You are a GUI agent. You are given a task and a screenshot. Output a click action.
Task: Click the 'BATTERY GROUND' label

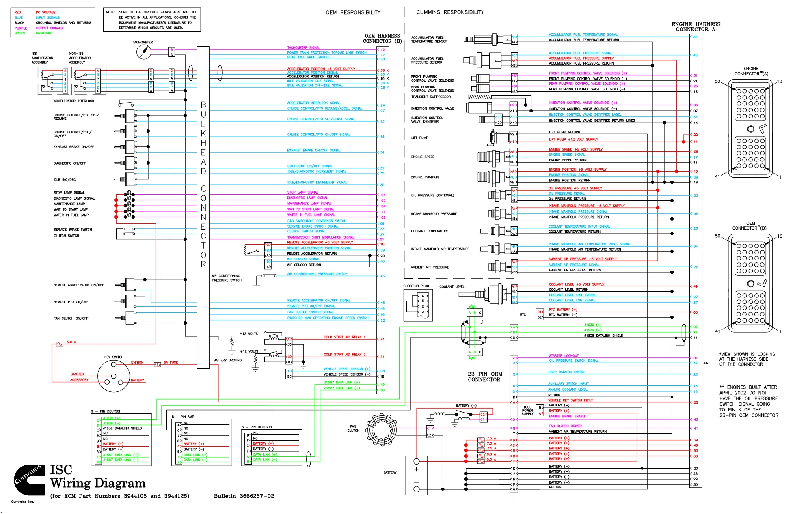227,361
